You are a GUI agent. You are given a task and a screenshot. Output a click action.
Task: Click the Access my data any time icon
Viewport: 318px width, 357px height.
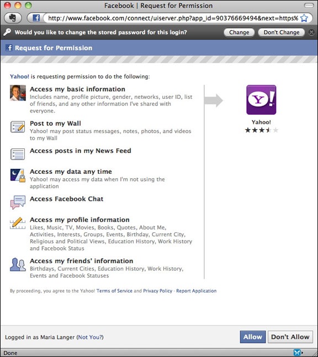click(18, 175)
